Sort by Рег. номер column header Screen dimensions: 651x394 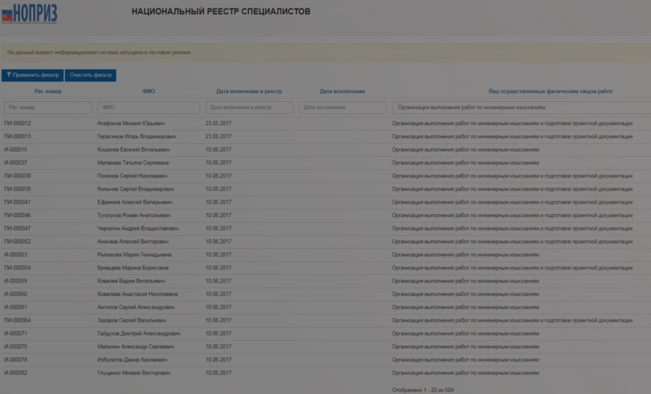(x=48, y=92)
